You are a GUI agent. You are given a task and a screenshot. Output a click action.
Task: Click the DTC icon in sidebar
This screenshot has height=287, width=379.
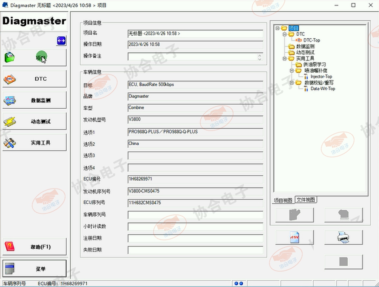point(10,79)
